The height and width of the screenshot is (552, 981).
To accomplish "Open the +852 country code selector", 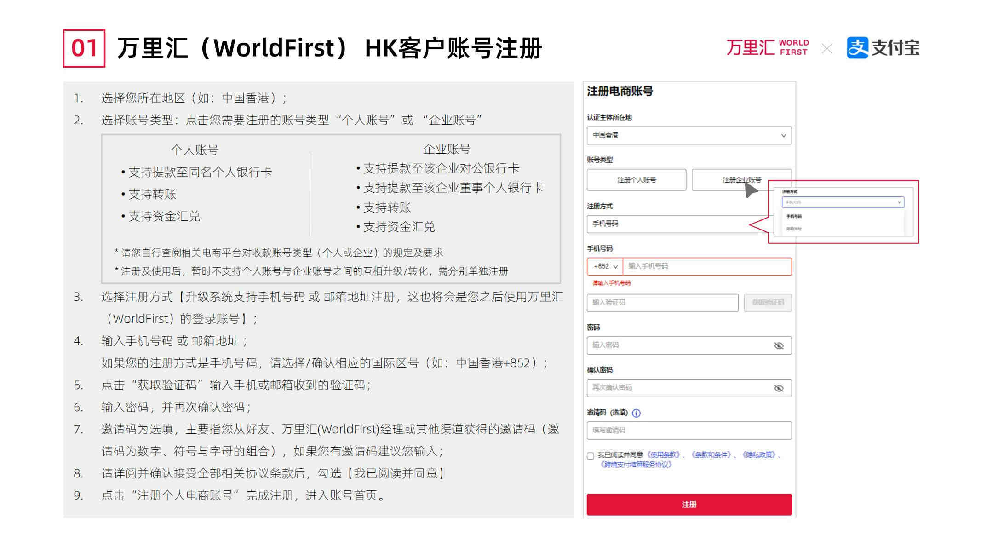I will coord(605,266).
